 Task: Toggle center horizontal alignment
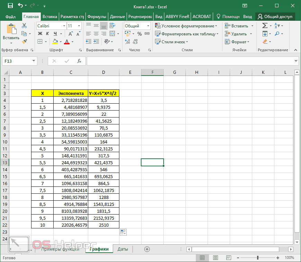(x=96, y=34)
